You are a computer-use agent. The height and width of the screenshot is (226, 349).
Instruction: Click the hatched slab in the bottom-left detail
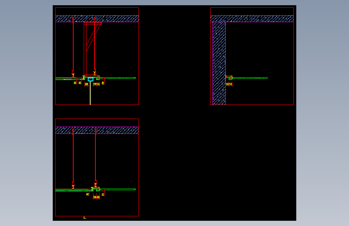[97, 130]
